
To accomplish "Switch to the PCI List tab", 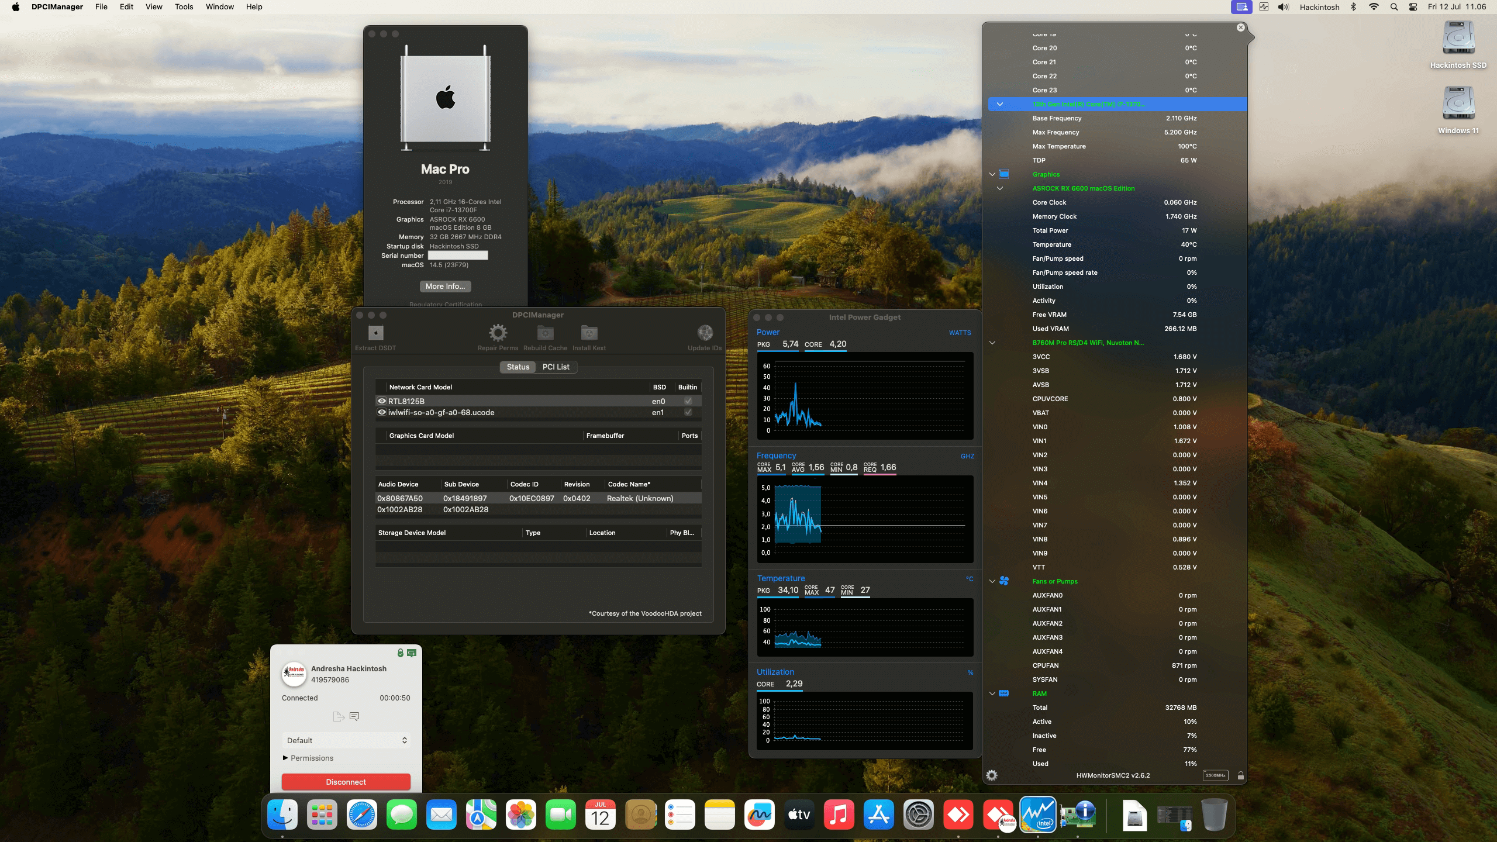I will coord(556,367).
